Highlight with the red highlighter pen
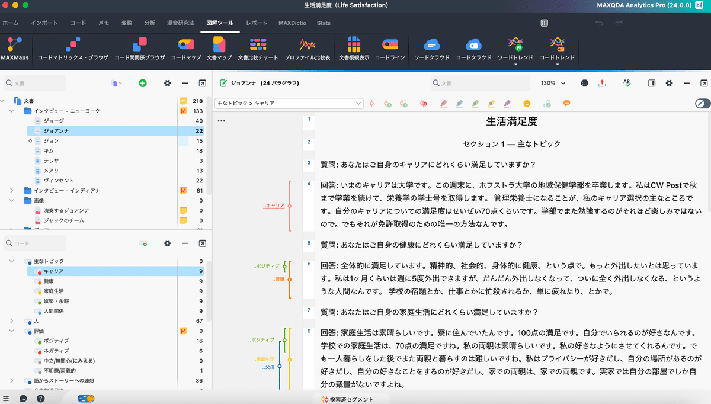Viewport: 711px width, 404px height. tap(443, 104)
